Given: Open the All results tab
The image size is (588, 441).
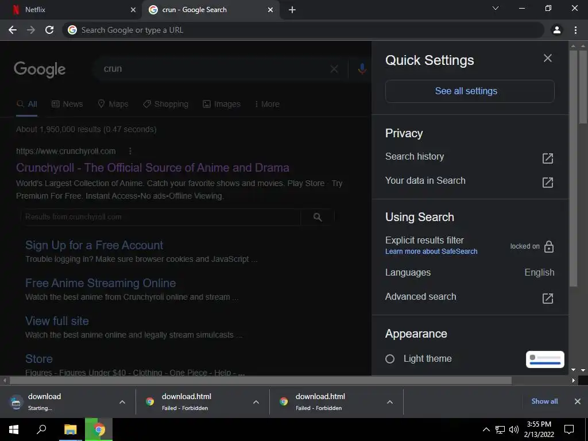Looking at the screenshot, I should click(26, 105).
